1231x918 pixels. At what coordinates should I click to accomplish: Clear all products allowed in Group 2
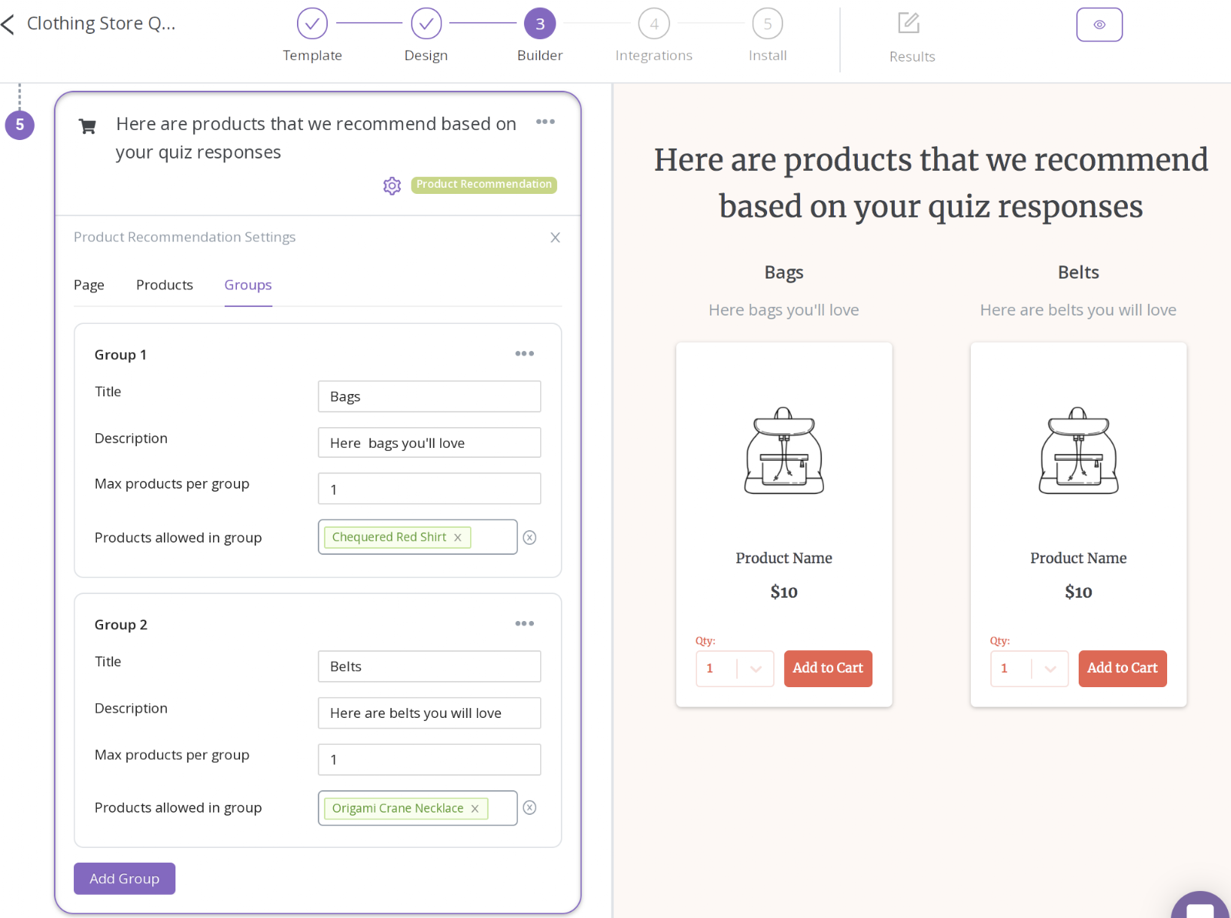click(529, 807)
